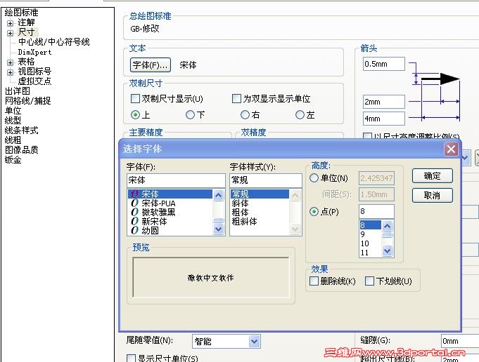
Task: Select 斜体 font style
Action: (x=260, y=203)
